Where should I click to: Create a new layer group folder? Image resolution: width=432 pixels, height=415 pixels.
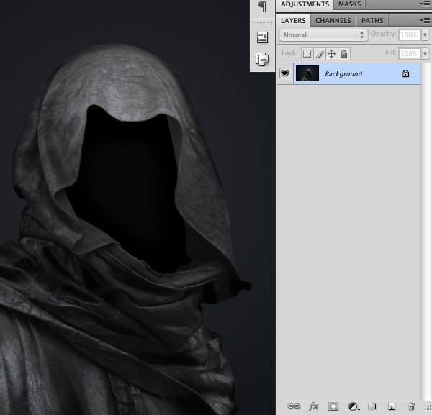[372, 406]
